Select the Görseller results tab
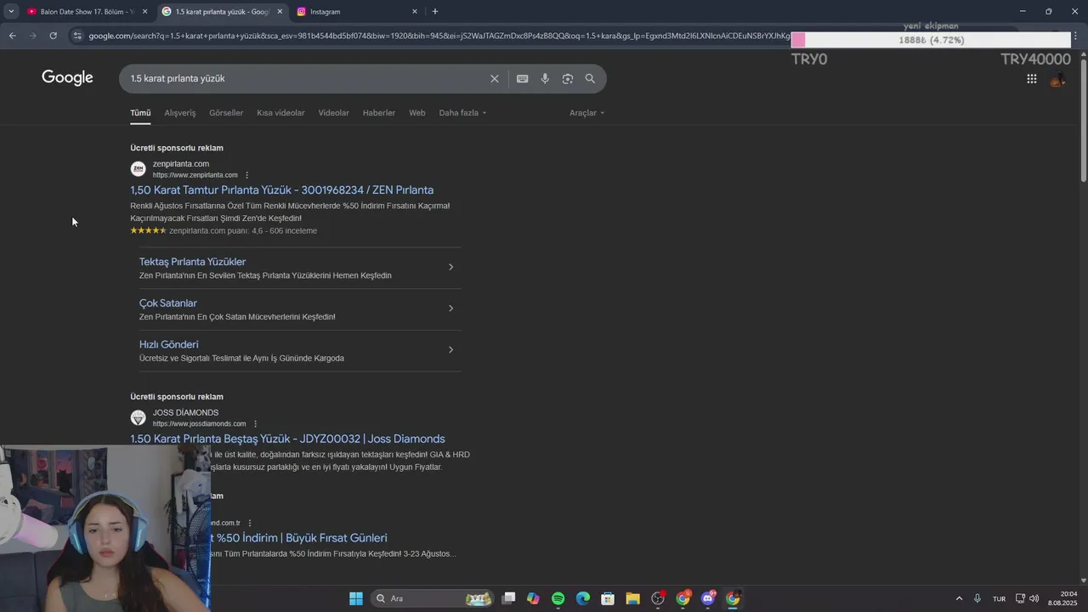The height and width of the screenshot is (612, 1088). [x=226, y=113]
